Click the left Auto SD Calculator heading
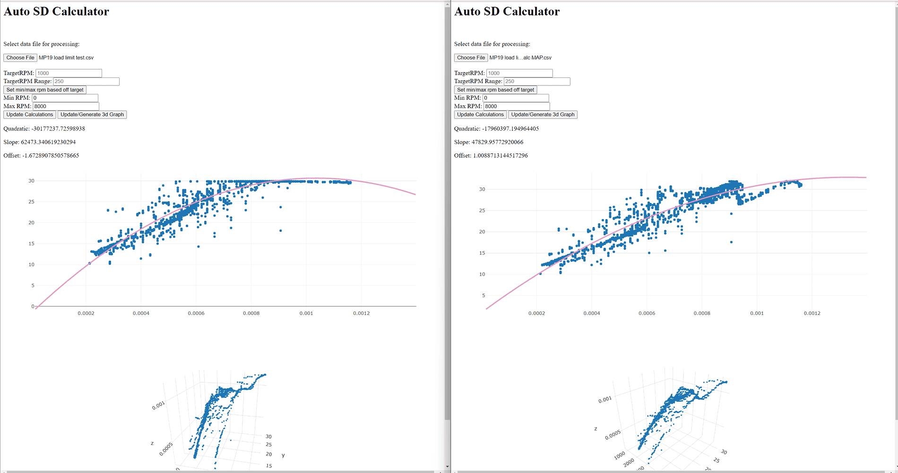Image resolution: width=898 pixels, height=473 pixels. tap(56, 11)
